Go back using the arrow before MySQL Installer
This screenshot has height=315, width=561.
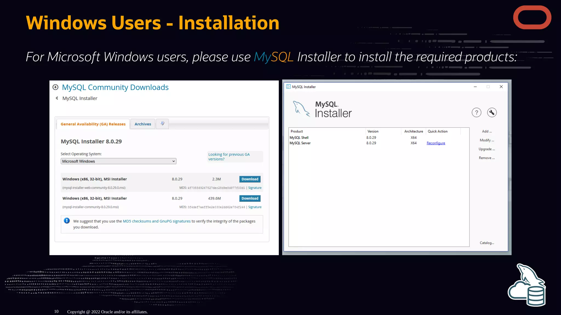pyautogui.click(x=57, y=98)
